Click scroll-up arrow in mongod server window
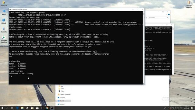The width and height of the screenshot is (195, 110). point(173,27)
